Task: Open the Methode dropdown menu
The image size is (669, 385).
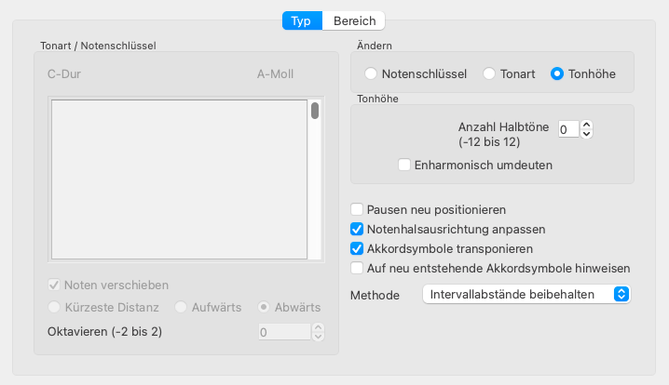Action: [x=526, y=294]
